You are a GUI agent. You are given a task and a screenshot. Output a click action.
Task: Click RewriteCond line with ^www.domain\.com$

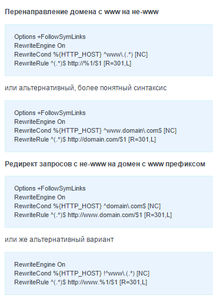point(95,130)
